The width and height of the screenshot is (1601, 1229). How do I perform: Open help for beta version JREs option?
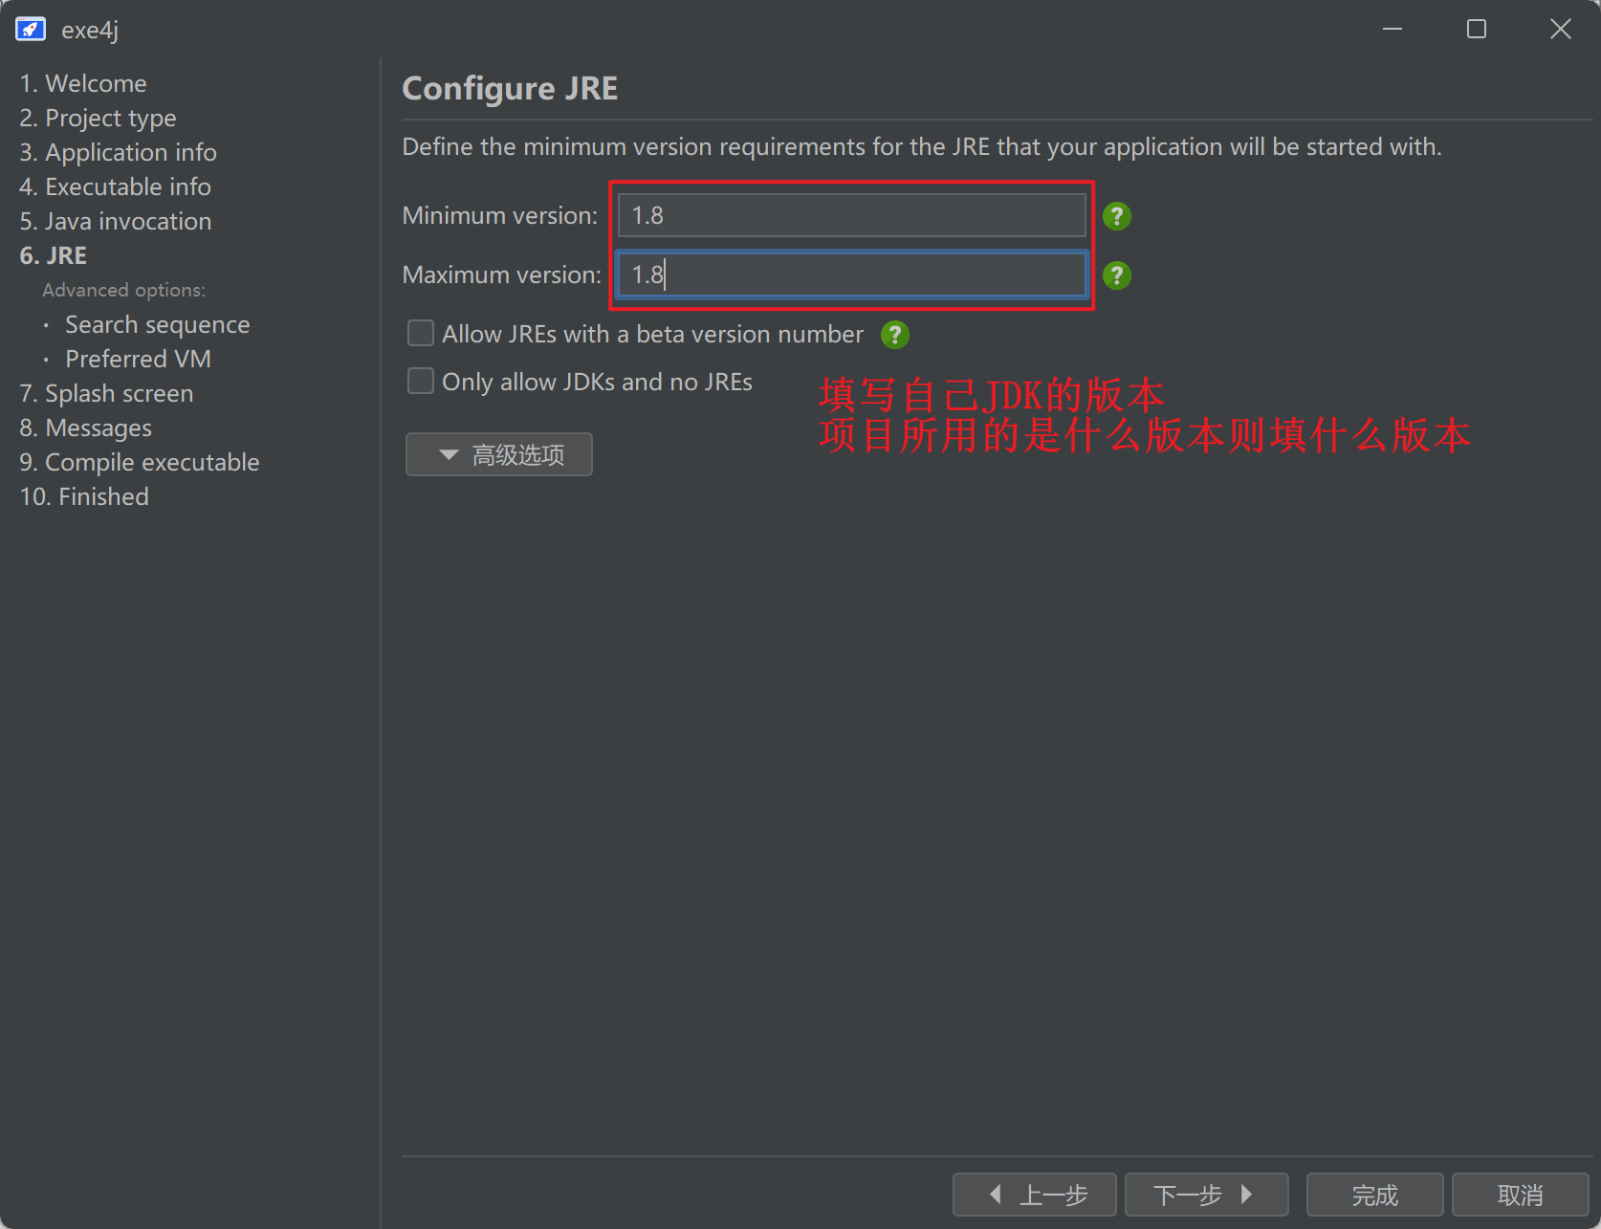coord(894,335)
